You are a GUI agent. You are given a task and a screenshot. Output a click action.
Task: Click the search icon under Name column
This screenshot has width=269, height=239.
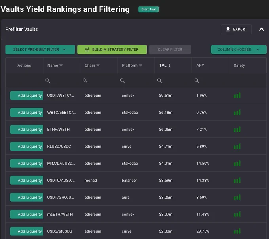48,81
